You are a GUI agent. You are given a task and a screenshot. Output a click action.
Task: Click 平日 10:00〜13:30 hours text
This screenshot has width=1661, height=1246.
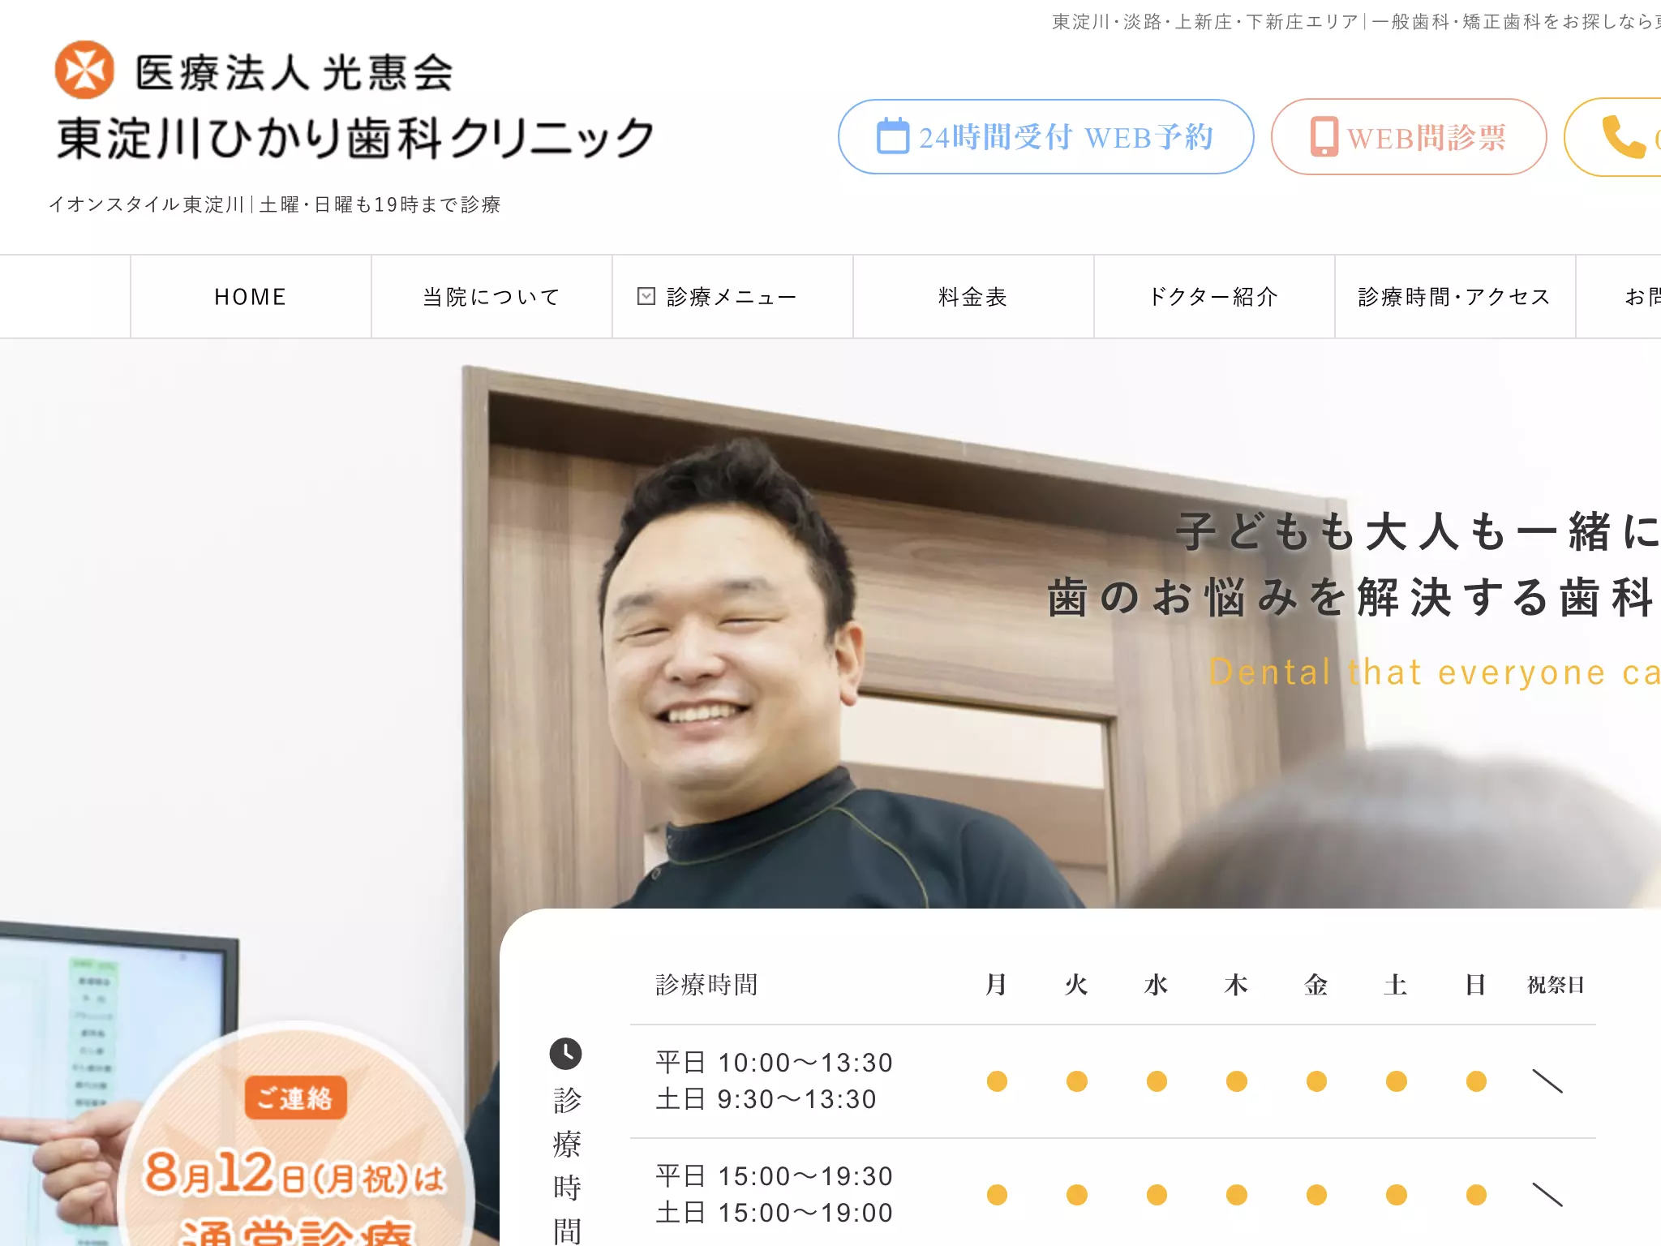775,1063
